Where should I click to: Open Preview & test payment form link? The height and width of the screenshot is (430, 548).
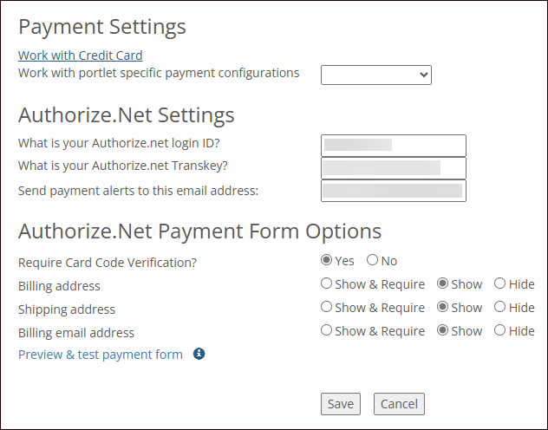pyautogui.click(x=101, y=354)
